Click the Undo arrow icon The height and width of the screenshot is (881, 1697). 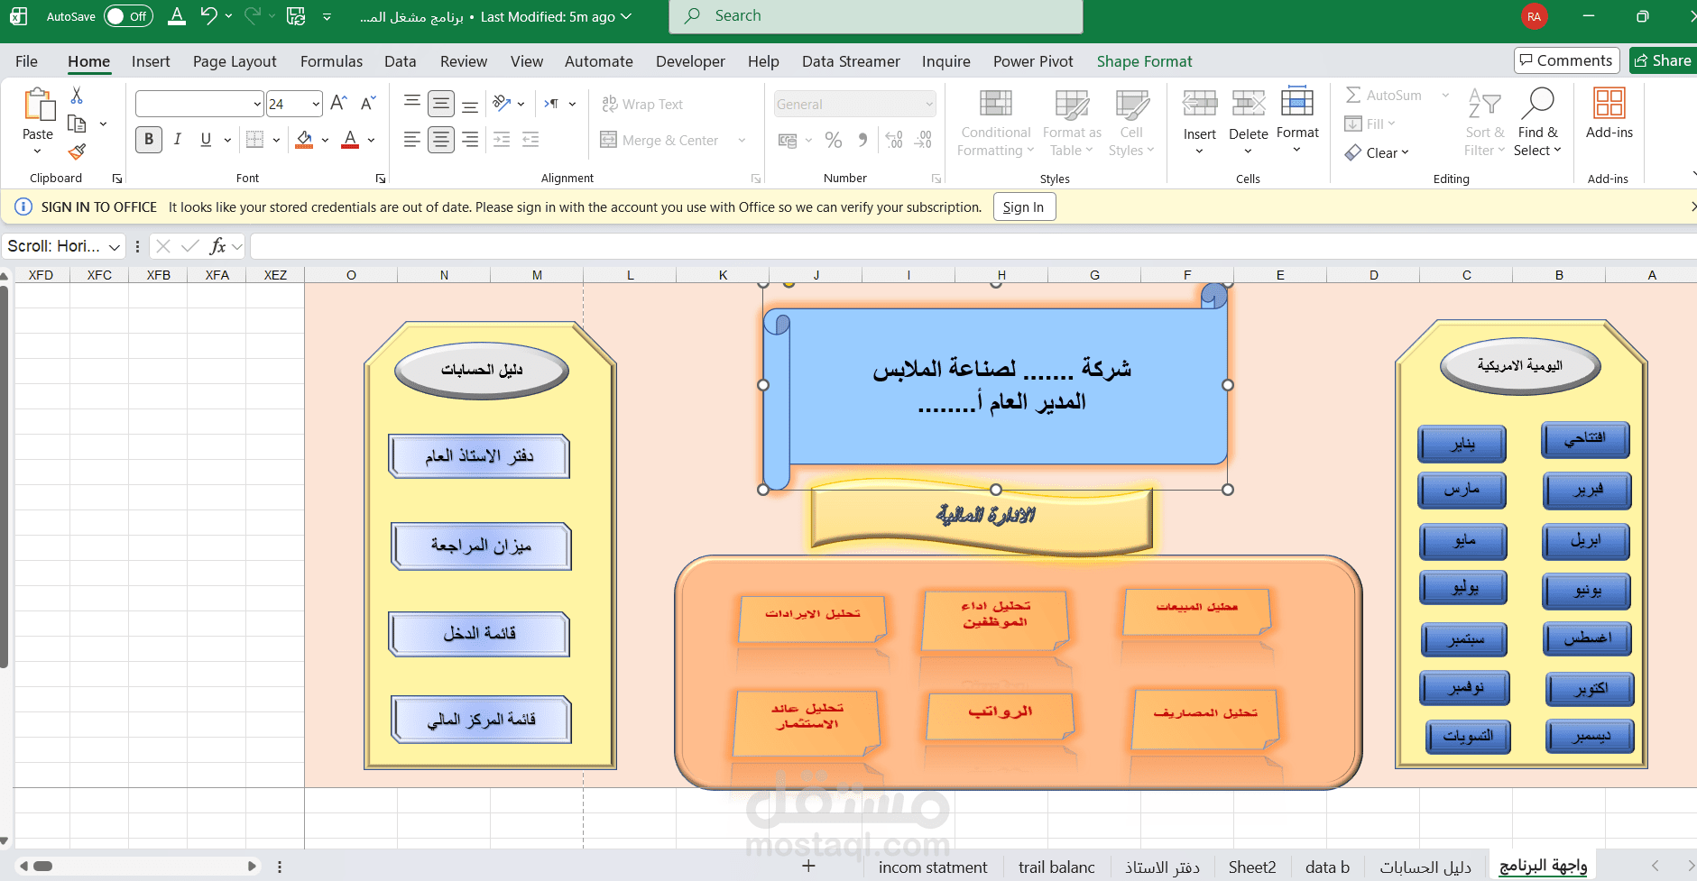pyautogui.click(x=208, y=15)
